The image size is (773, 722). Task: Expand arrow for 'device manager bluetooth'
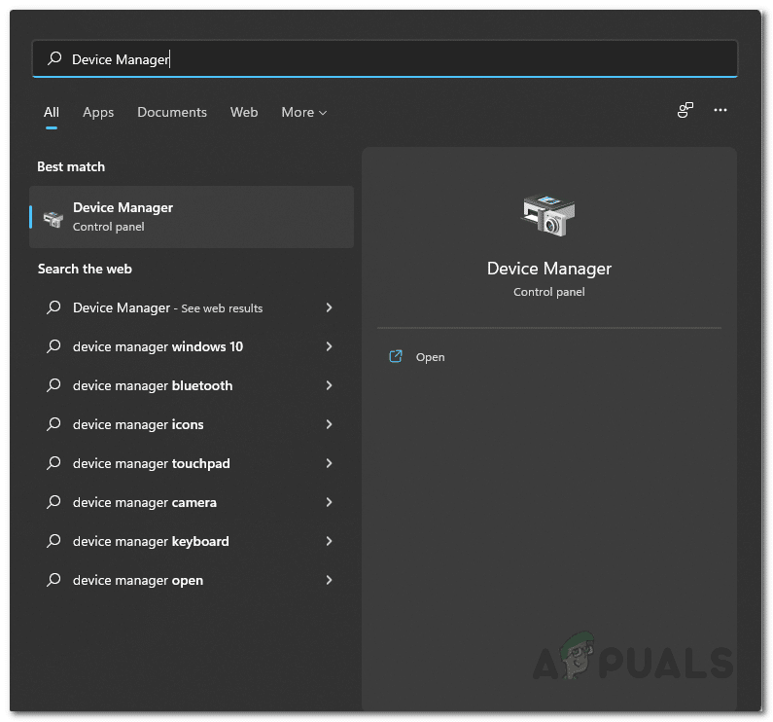(x=329, y=385)
